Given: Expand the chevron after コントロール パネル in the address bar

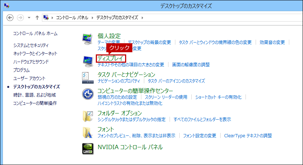Looking at the screenshot, I should (x=92, y=18).
